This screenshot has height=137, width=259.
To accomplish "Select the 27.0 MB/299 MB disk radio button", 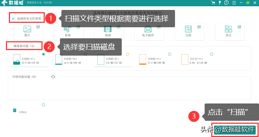I will (169, 54).
